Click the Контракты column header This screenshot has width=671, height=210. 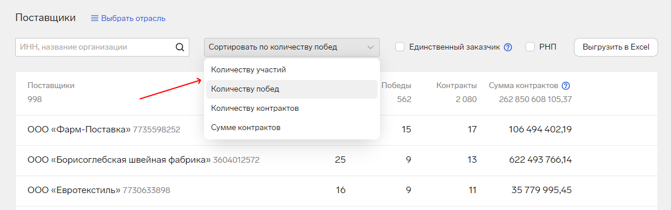tap(456, 85)
